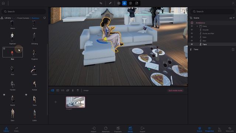Unfavorite the David human asset
The width and height of the screenshot is (236, 133).
(x=4, y=95)
